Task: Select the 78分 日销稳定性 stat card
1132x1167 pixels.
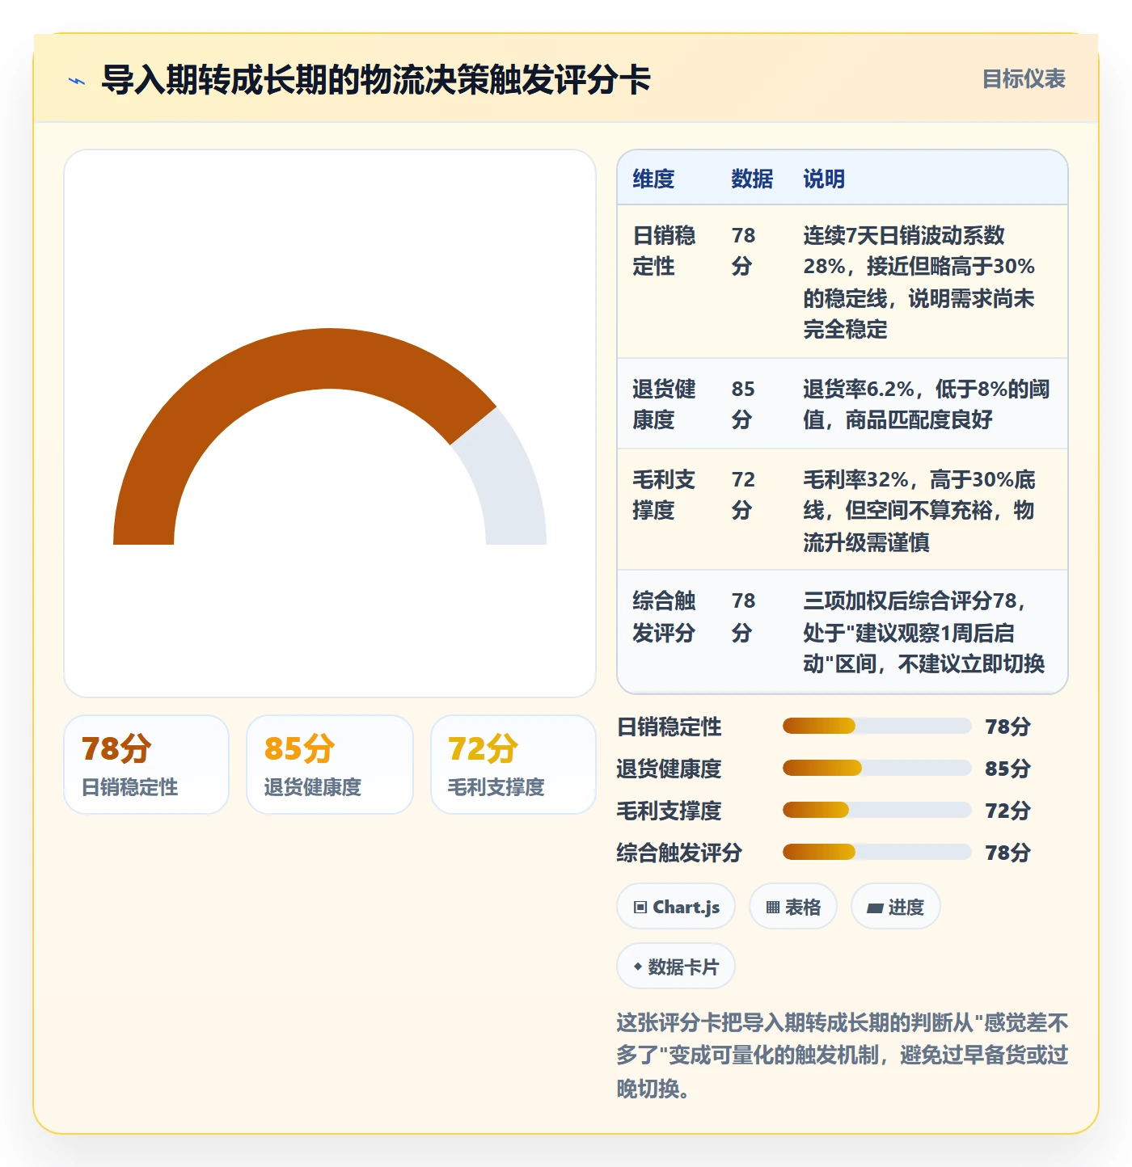Action: click(x=146, y=765)
